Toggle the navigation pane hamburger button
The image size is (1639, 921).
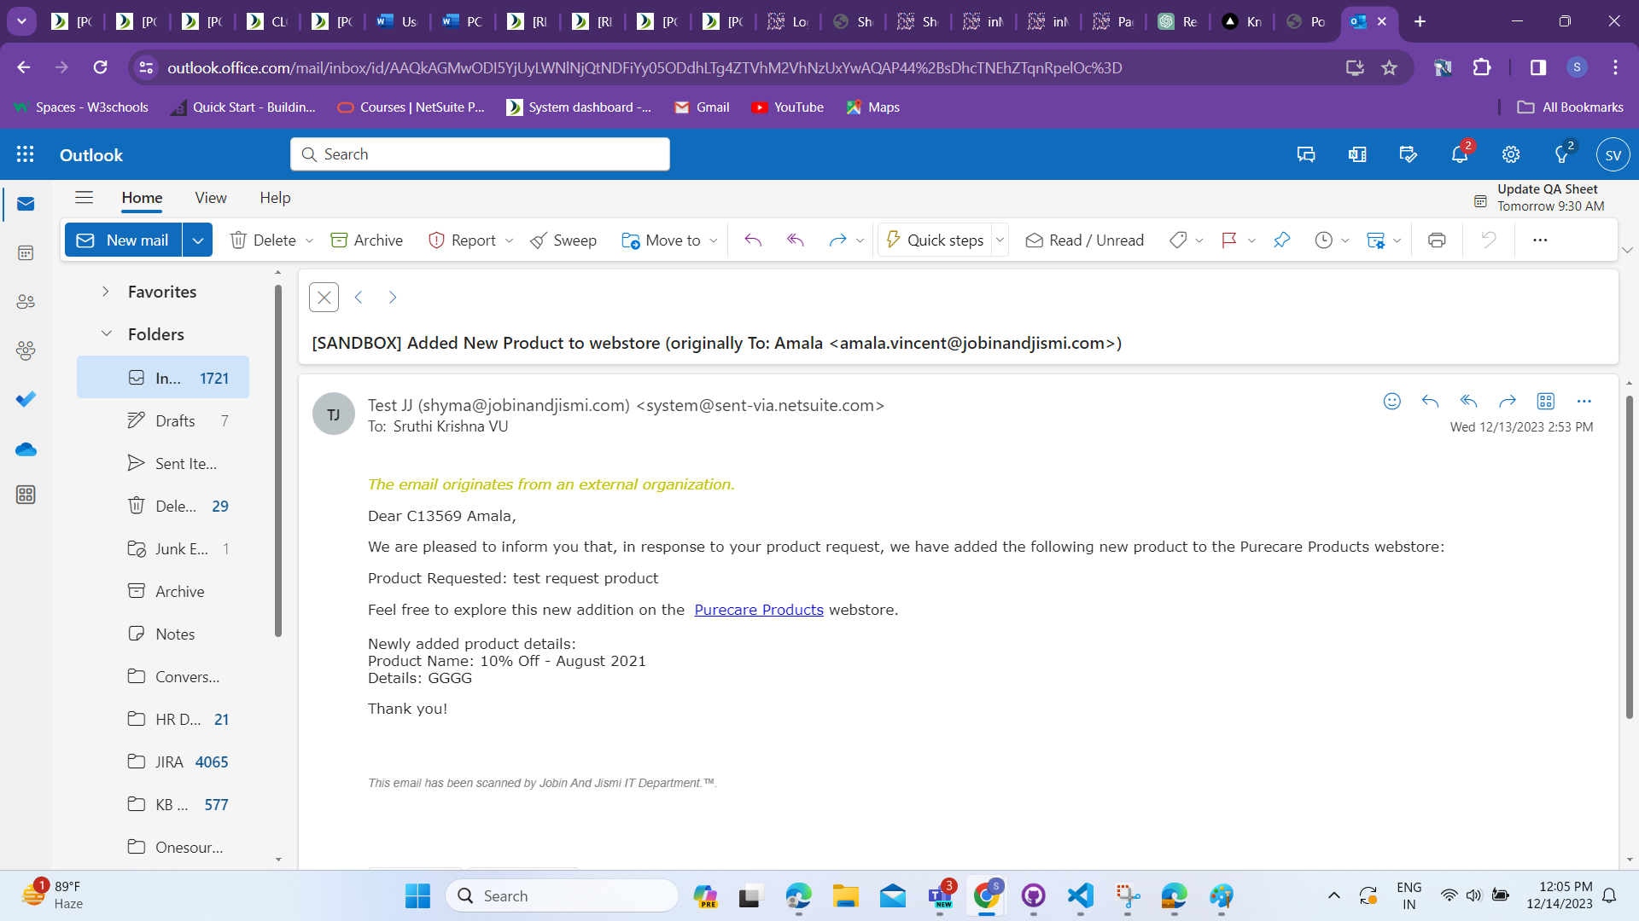coord(84,198)
